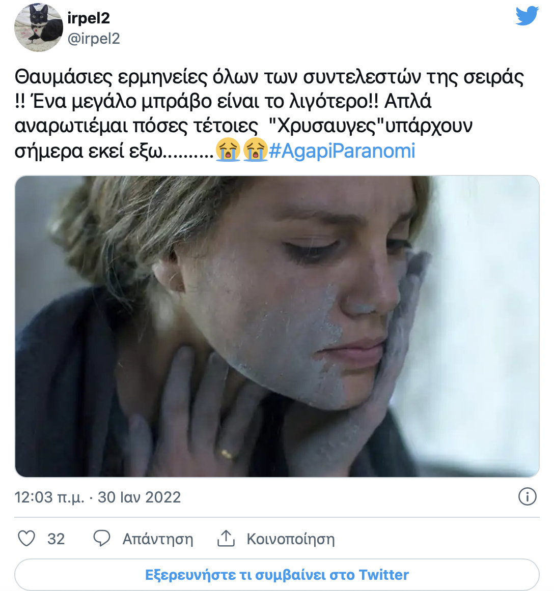
Task: Click the word Twitter in explore button
Action: click(x=383, y=575)
